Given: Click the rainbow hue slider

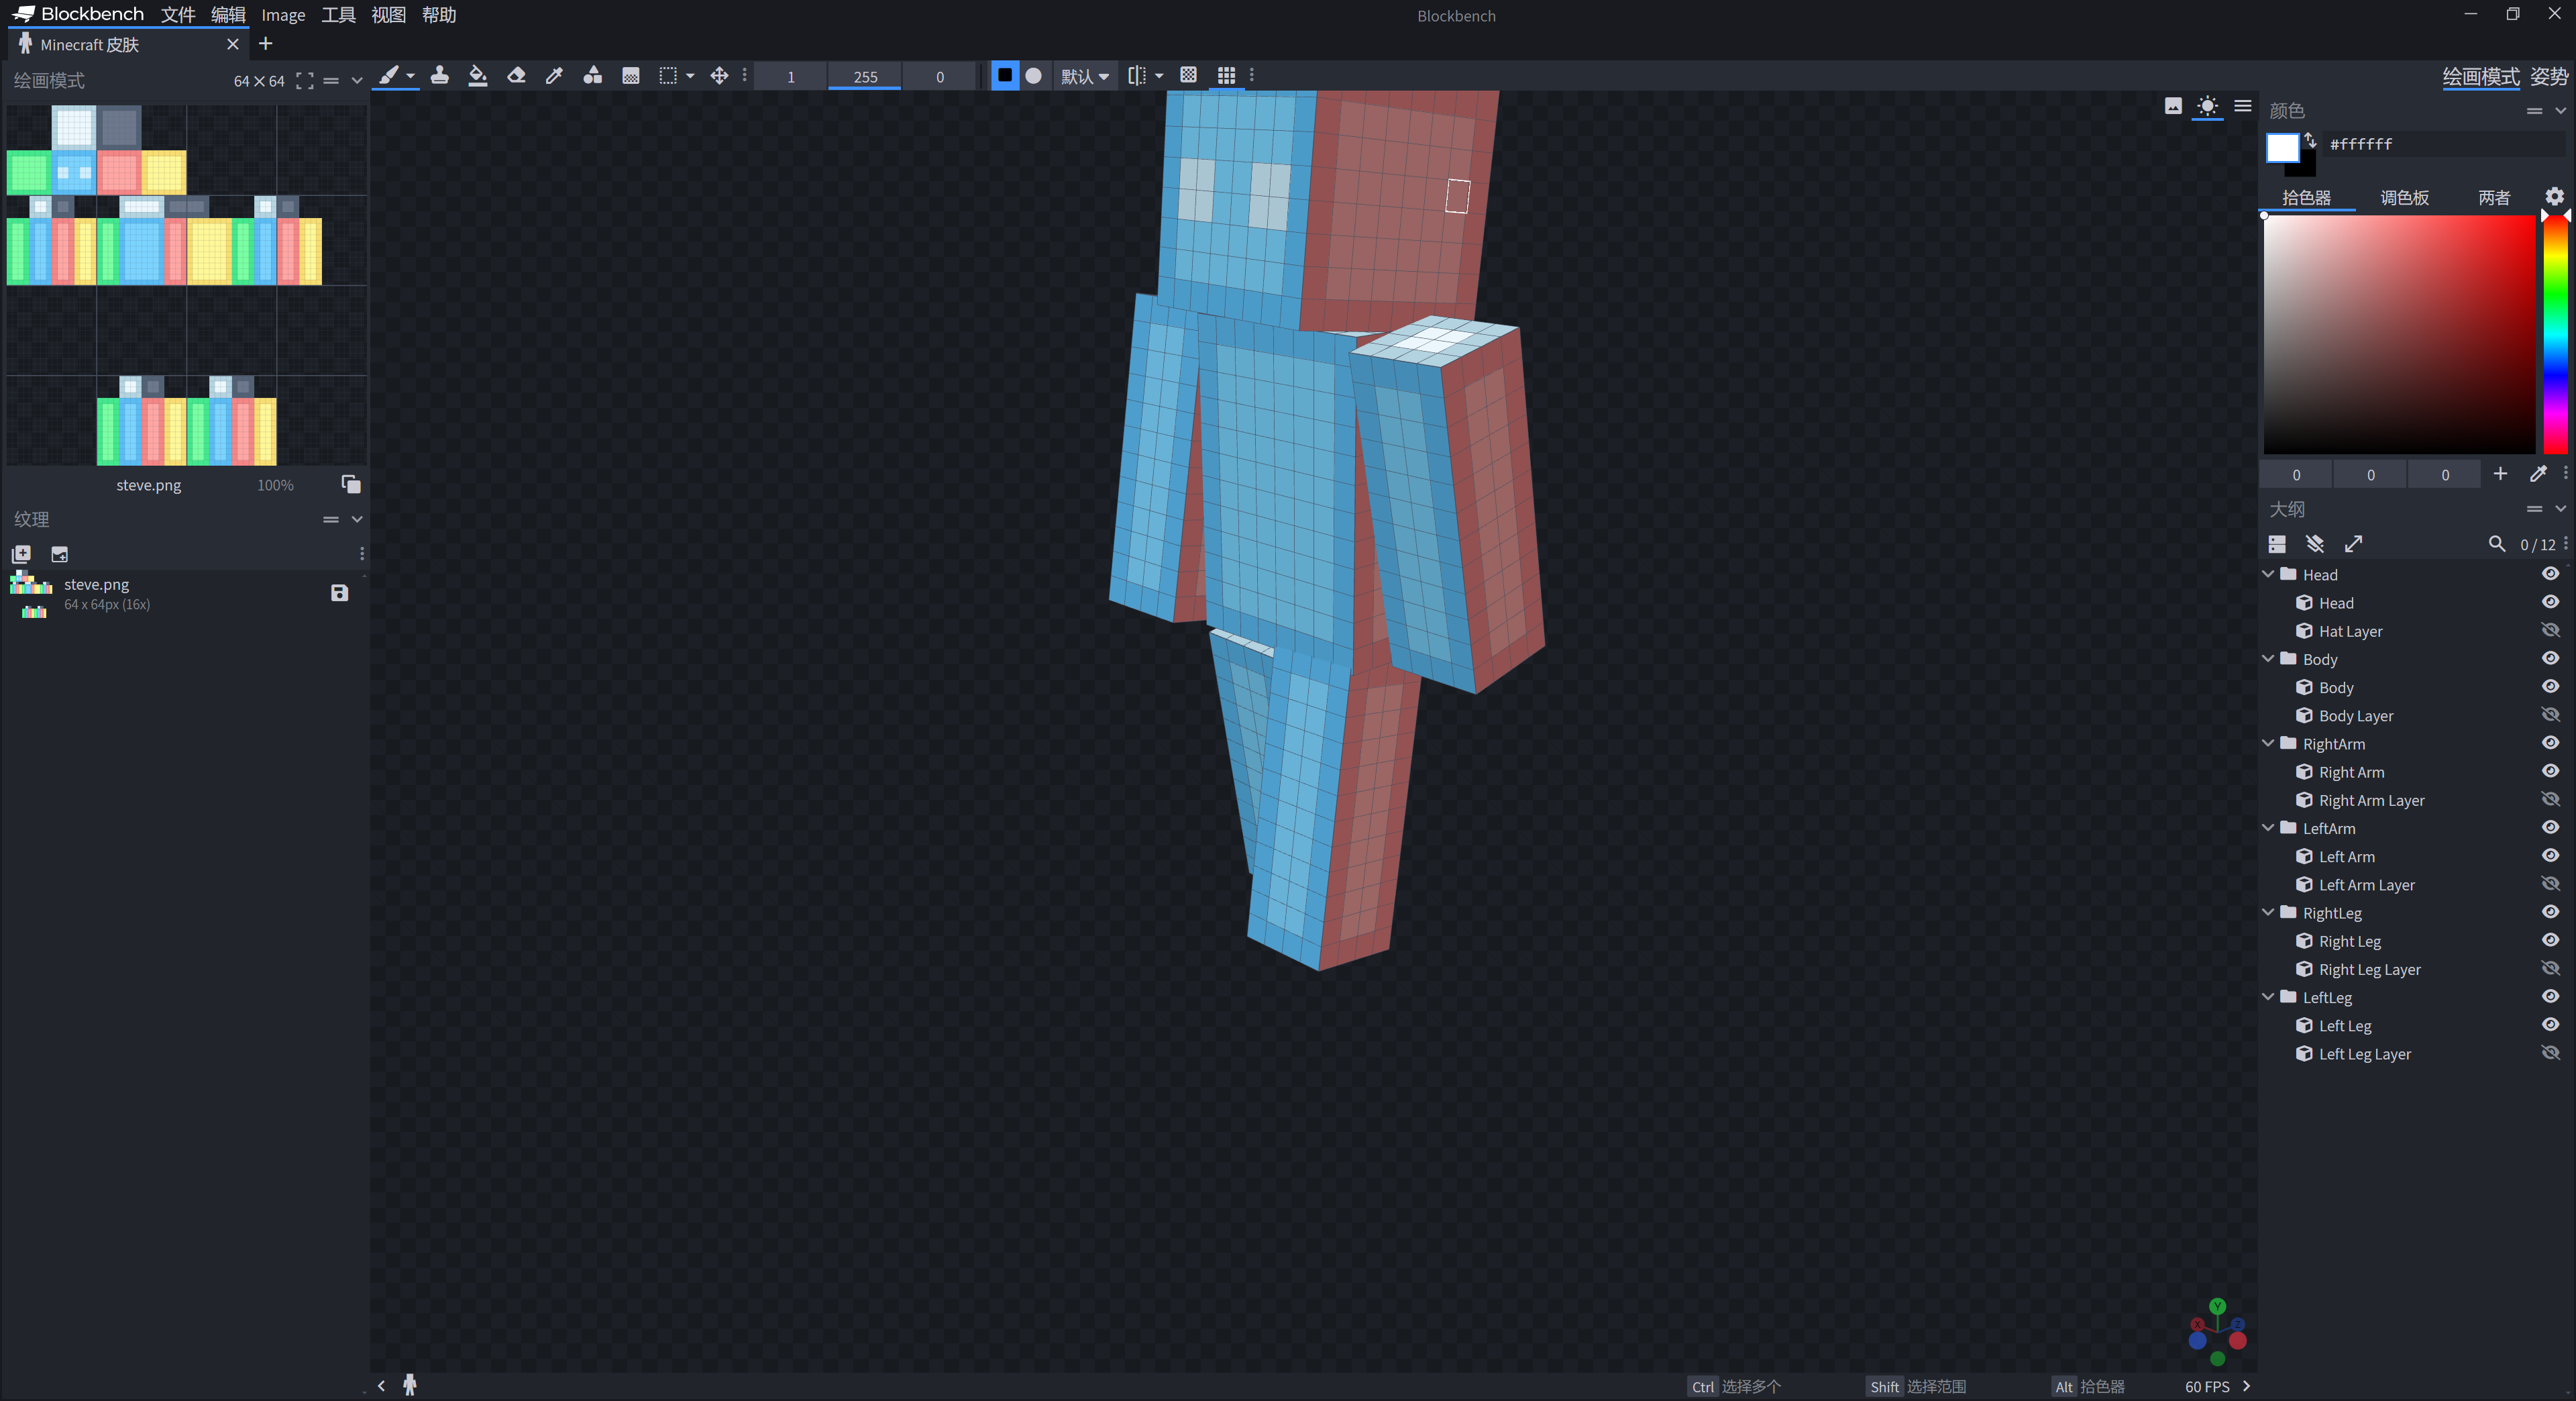Looking at the screenshot, I should pos(2554,334).
